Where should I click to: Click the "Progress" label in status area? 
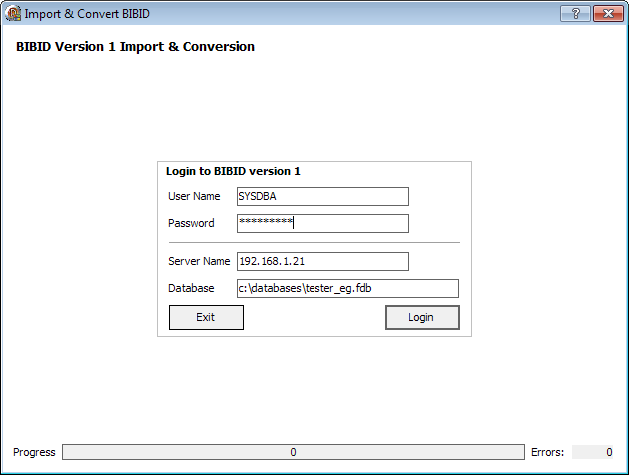pyautogui.click(x=34, y=452)
